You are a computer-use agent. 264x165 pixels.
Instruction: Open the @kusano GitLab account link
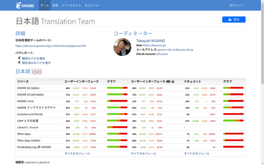[162, 54]
